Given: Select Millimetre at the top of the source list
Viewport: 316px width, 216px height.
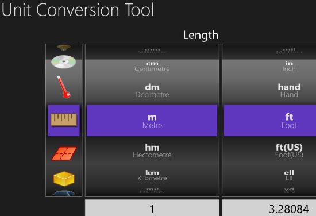Looking at the screenshot, I should 152,51.
